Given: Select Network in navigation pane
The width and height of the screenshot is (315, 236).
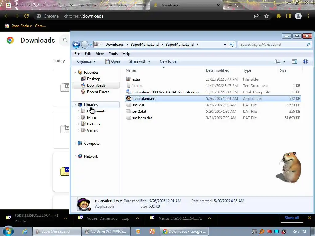Looking at the screenshot, I should point(91,156).
